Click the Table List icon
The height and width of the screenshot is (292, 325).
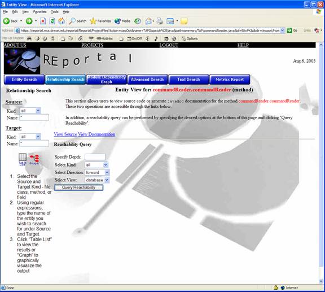tap(23, 159)
